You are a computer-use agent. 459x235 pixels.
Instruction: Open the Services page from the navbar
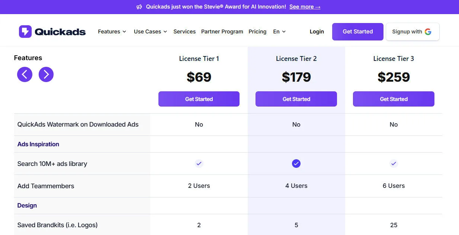pyautogui.click(x=184, y=32)
